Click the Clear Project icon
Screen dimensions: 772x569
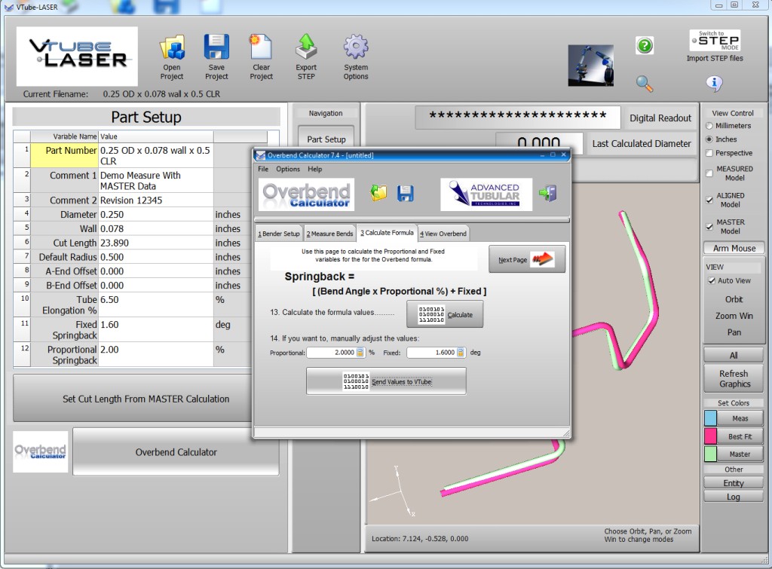coord(261,48)
